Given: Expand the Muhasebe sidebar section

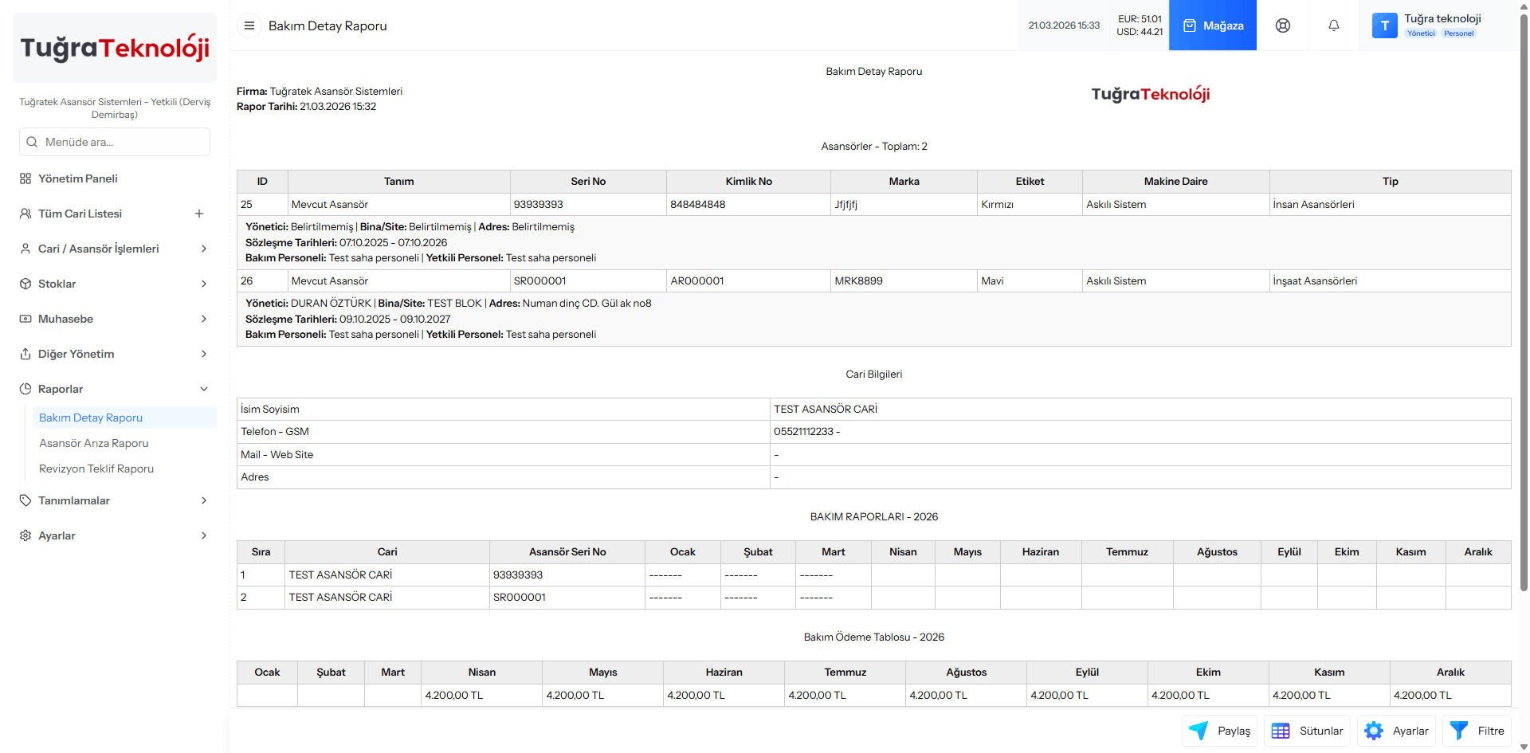Looking at the screenshot, I should click(114, 319).
